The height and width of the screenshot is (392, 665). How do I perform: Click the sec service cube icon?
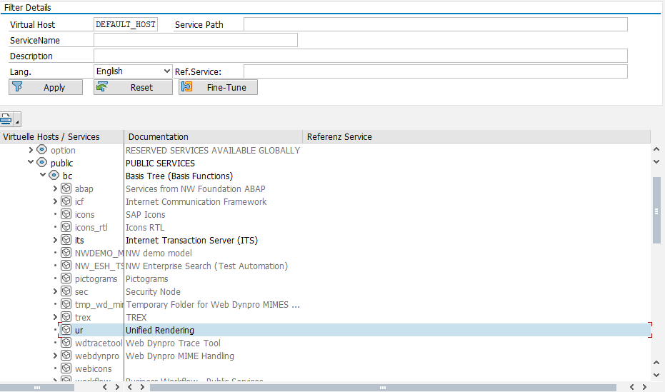click(x=66, y=291)
